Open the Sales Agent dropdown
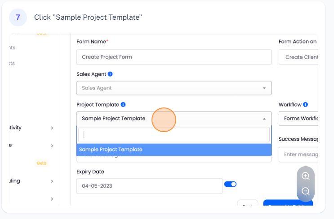Image resolution: width=334 pixels, height=219 pixels. pos(174,88)
